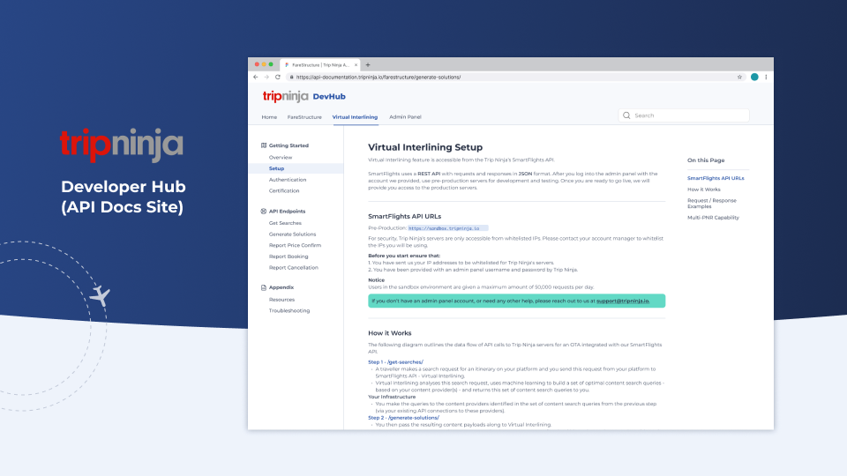Viewport: 847px width, 476px height.
Task: Open Authentication in the sidebar
Action: [288, 180]
